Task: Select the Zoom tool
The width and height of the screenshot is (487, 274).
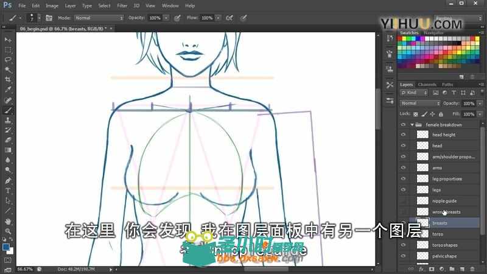Action: click(8, 231)
